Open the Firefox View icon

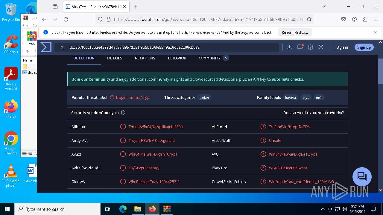(x=55, y=7)
